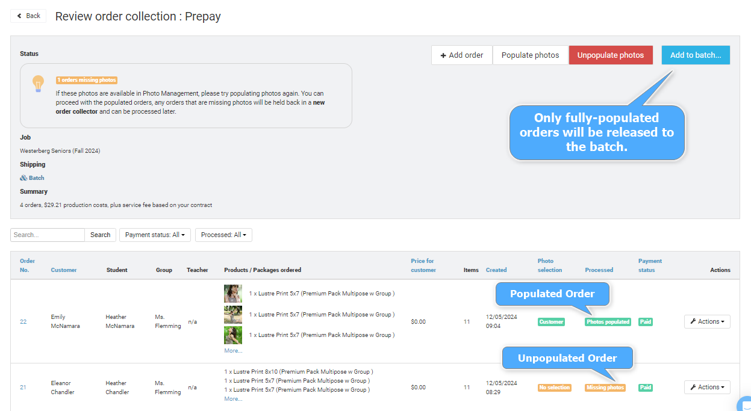Click the Add order button
The width and height of the screenshot is (751, 411).
coord(462,55)
